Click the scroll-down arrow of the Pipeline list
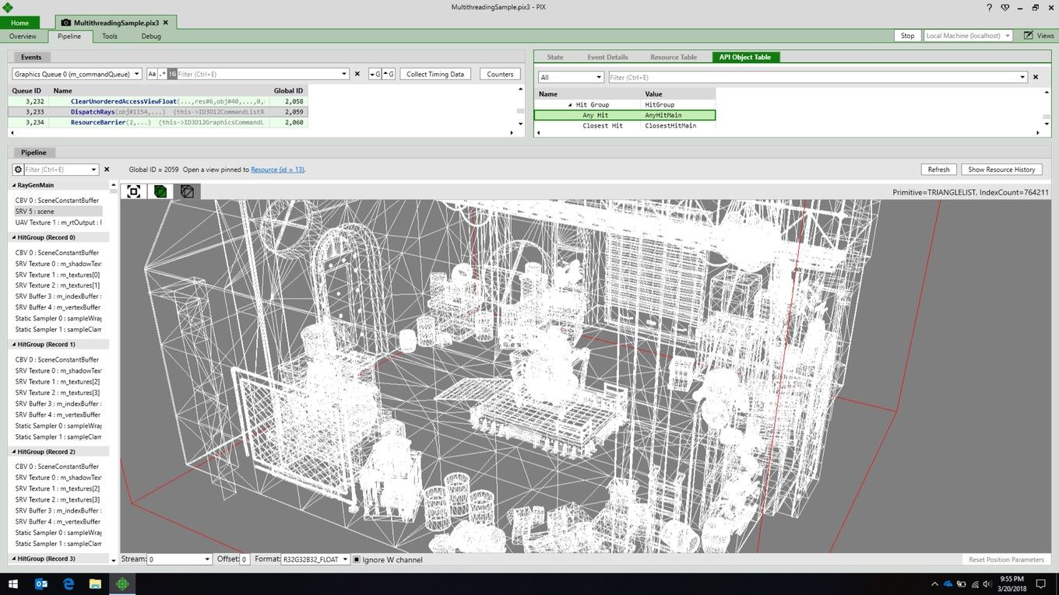This screenshot has height=595, width=1059. (x=114, y=560)
